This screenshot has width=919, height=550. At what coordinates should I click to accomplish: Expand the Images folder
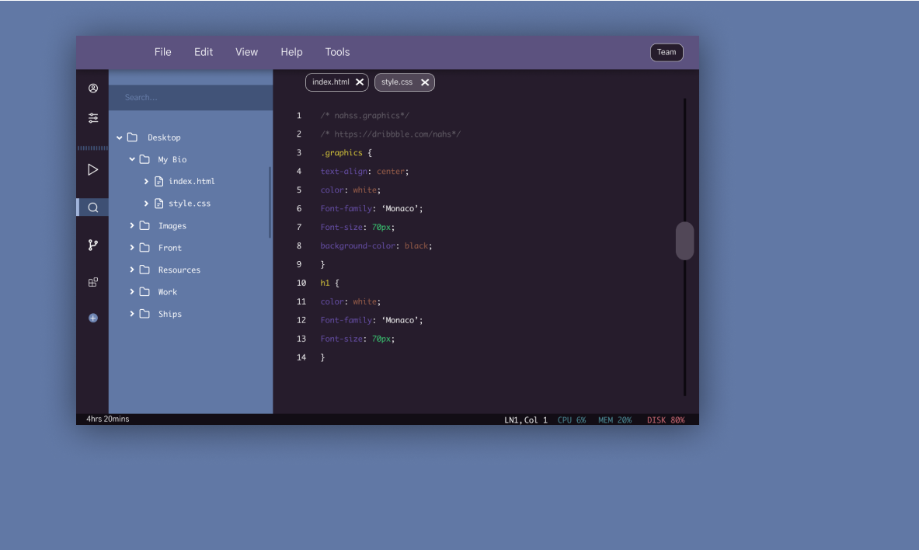132,225
